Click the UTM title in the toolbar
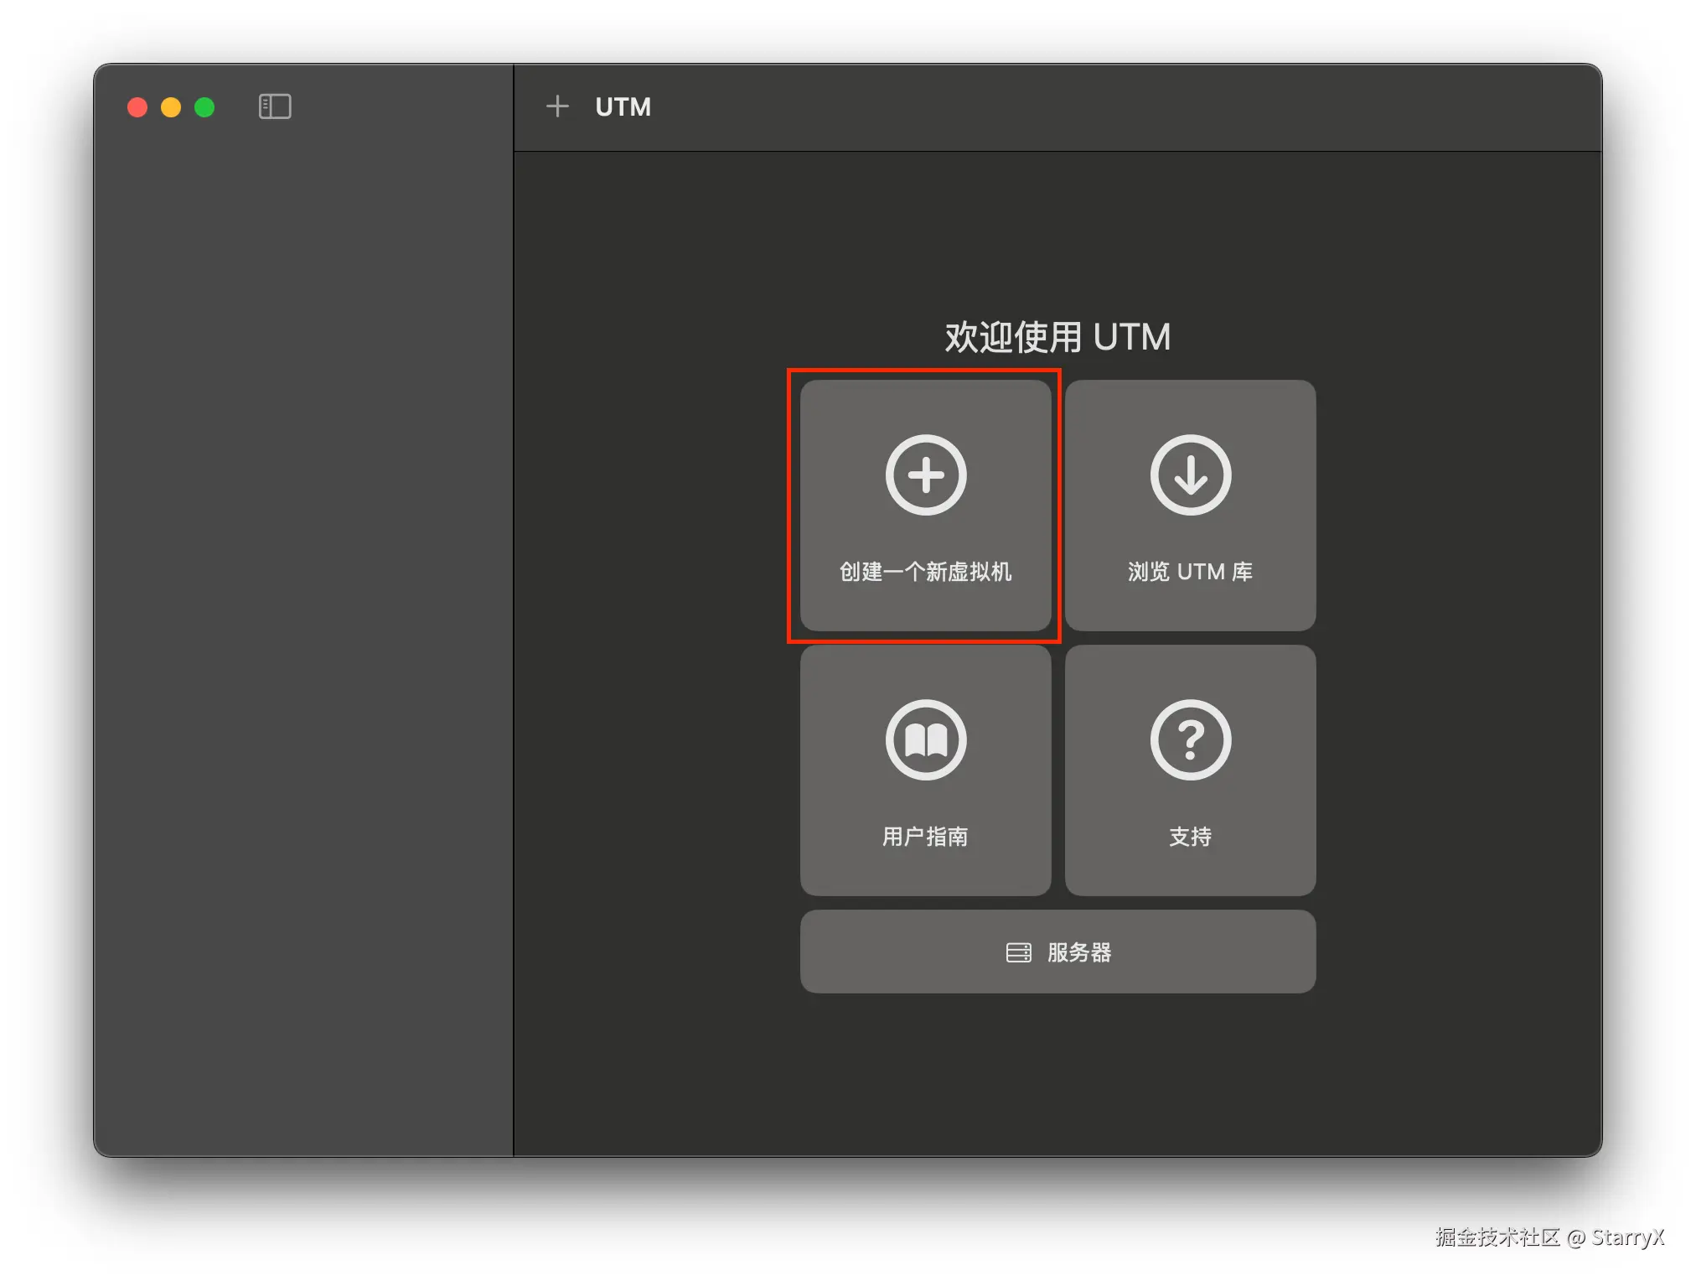Image resolution: width=1696 pixels, height=1281 pixels. [x=623, y=106]
